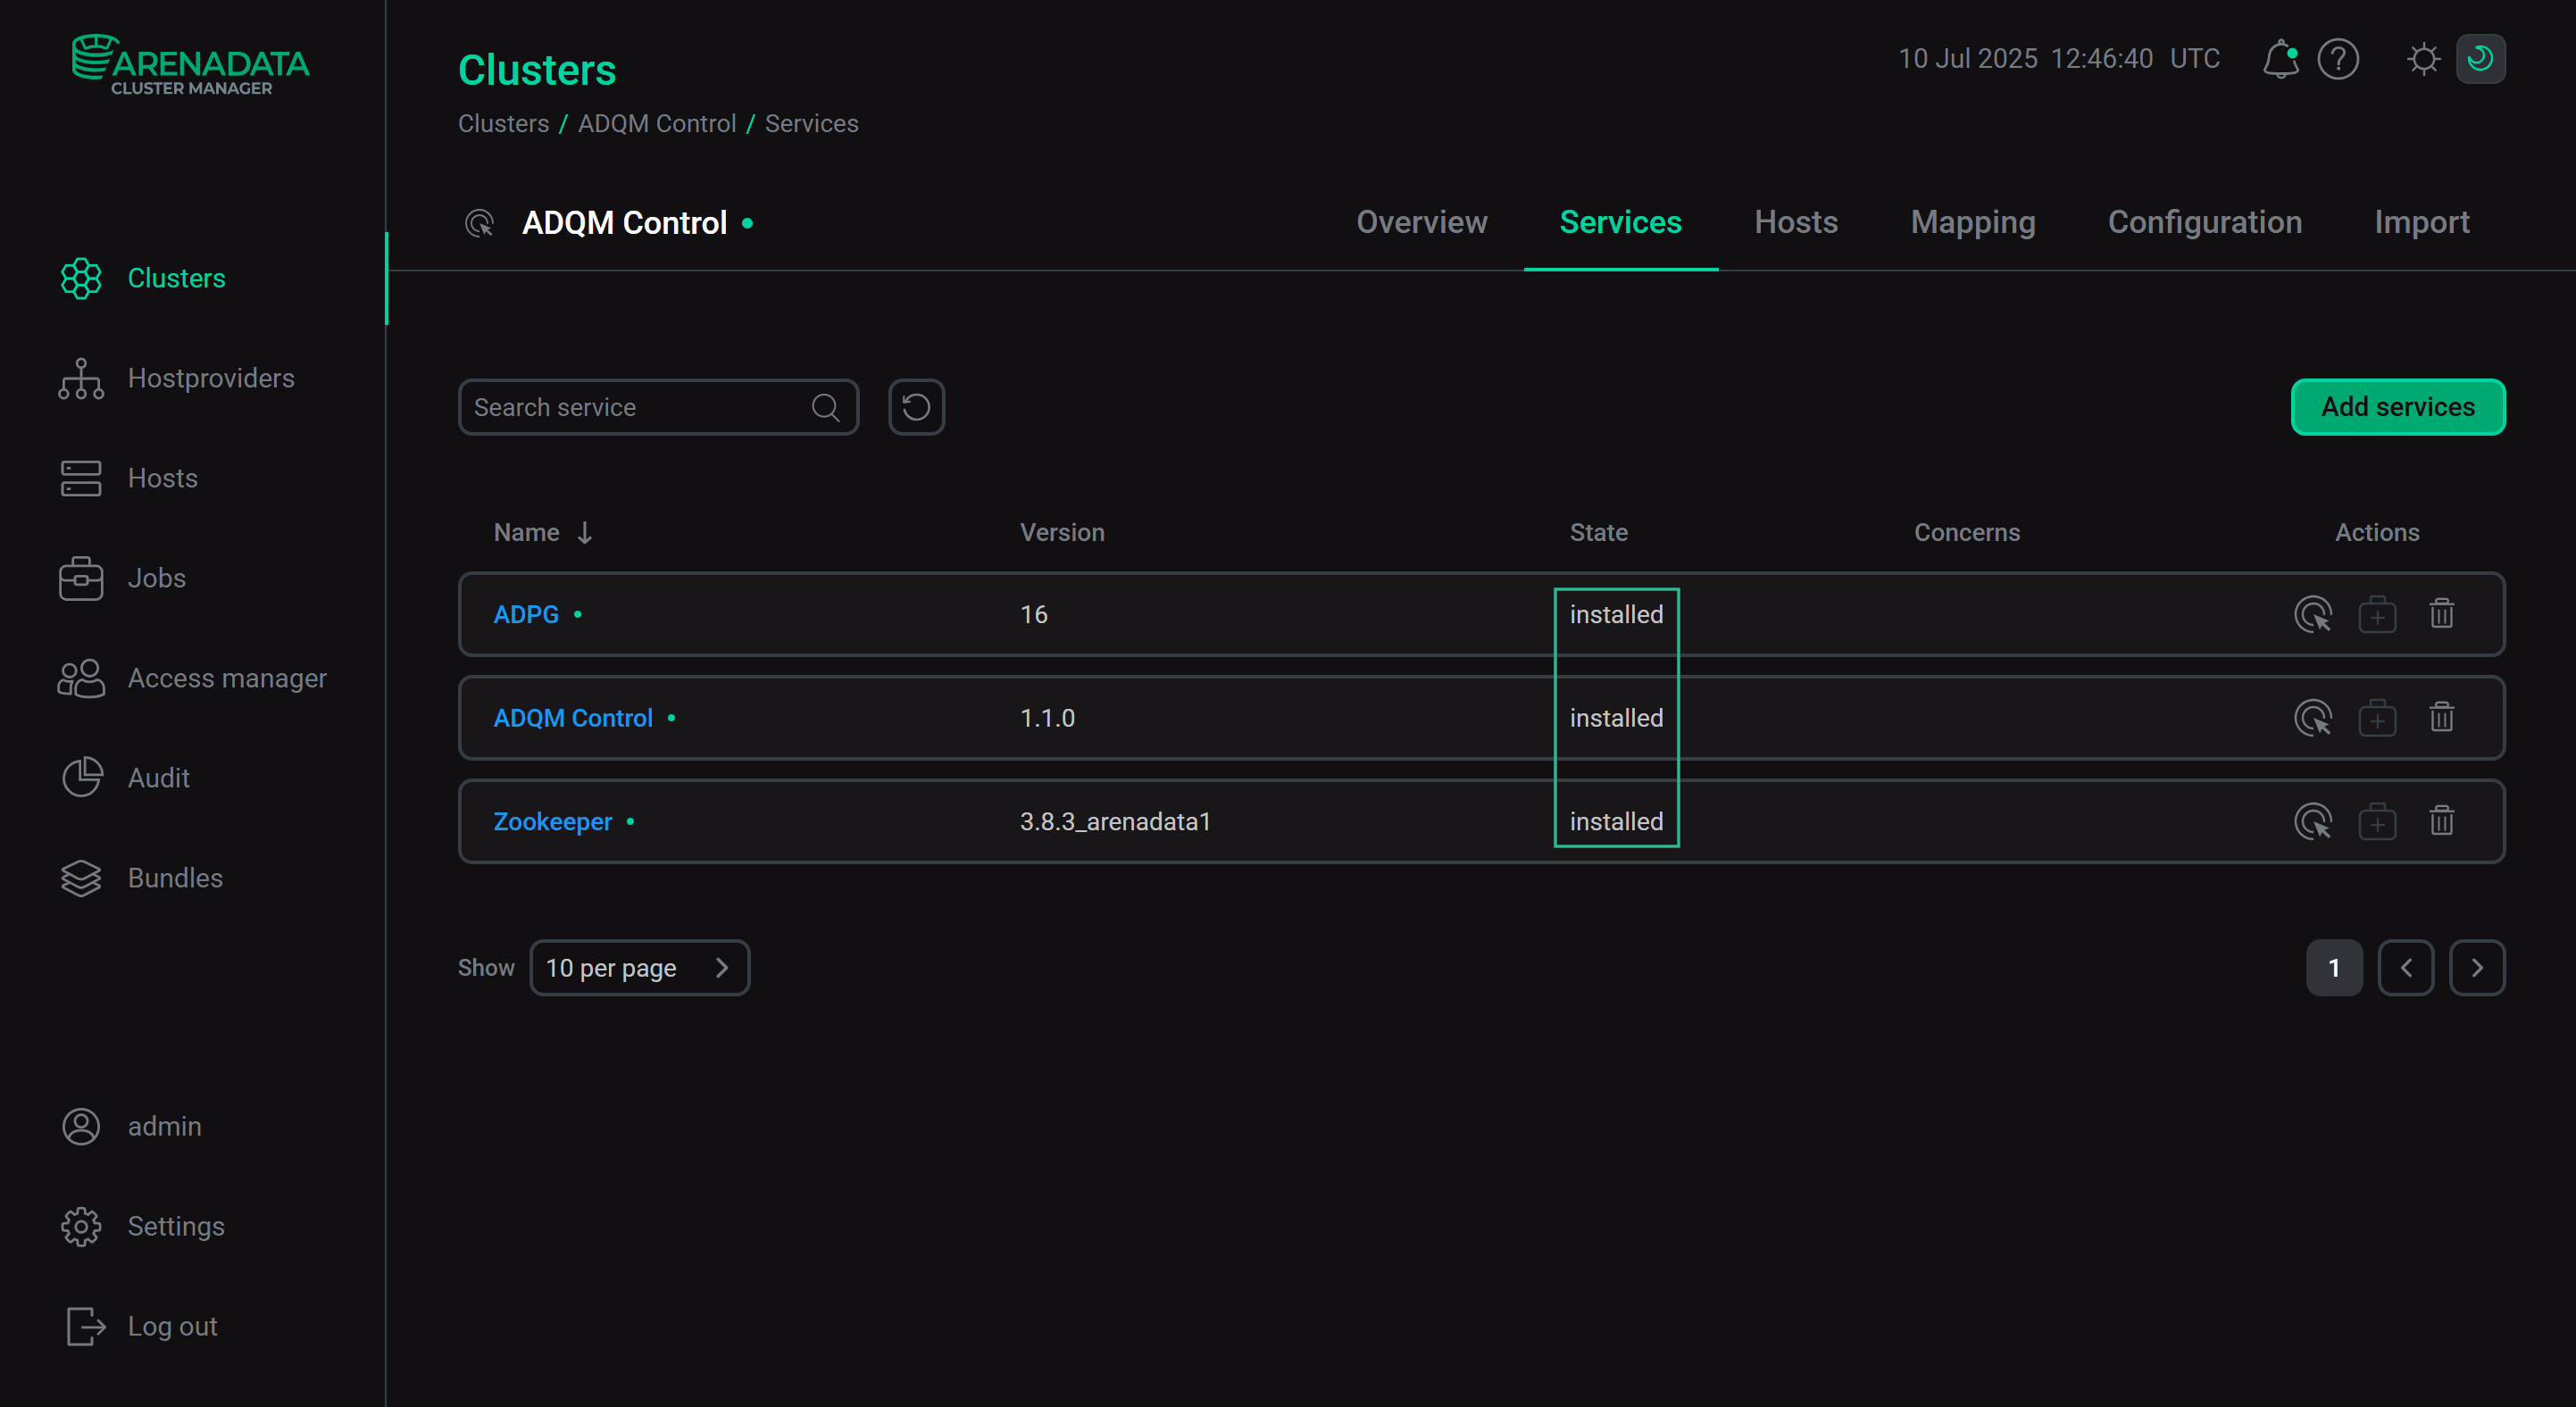Click the Bundles sidebar icon
This screenshot has width=2576, height=1407.
[x=81, y=878]
